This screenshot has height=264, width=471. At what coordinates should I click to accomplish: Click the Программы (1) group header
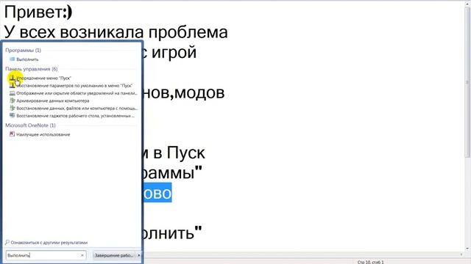point(23,50)
